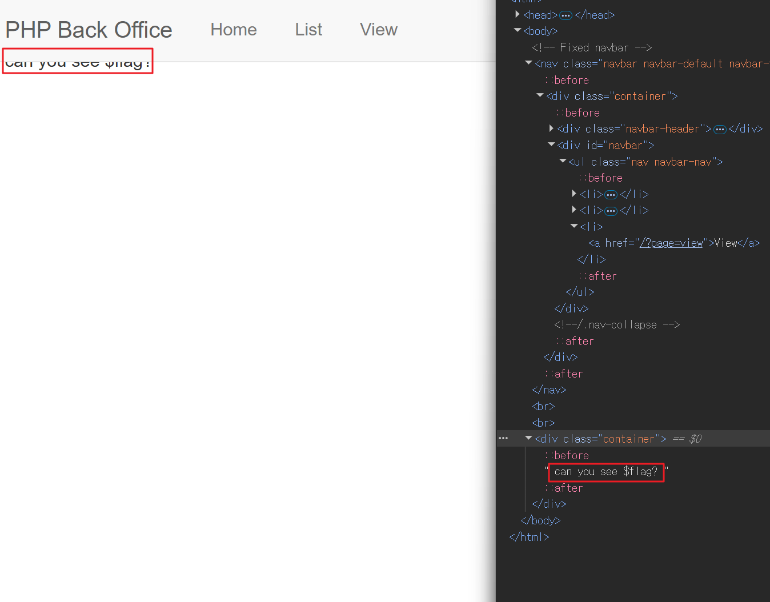Click the ellipsis badge in the first collapsed li
Screen dimensions: 770x602
611,195
